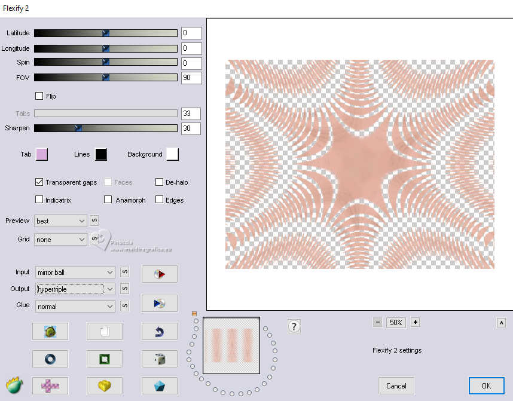The height and width of the screenshot is (401, 513).
Task: Click the yellow polyhedron icon button
Action: tap(105, 385)
